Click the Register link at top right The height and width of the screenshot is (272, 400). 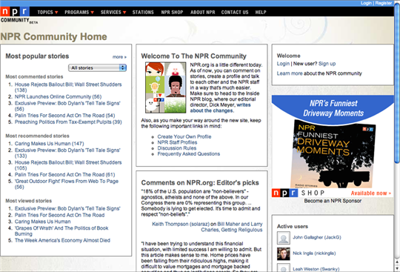tap(384, 3)
